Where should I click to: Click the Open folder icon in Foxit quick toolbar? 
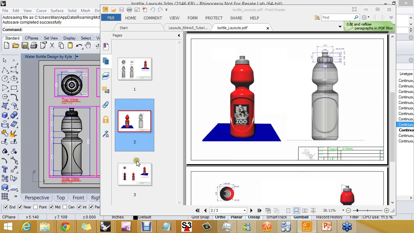pyautogui.click(x=114, y=10)
